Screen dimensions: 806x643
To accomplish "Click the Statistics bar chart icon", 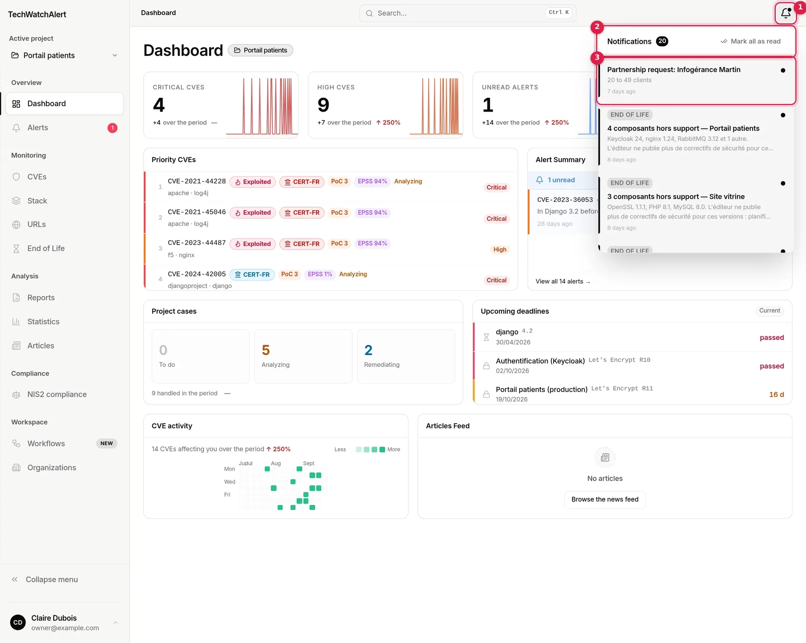I will [16, 322].
